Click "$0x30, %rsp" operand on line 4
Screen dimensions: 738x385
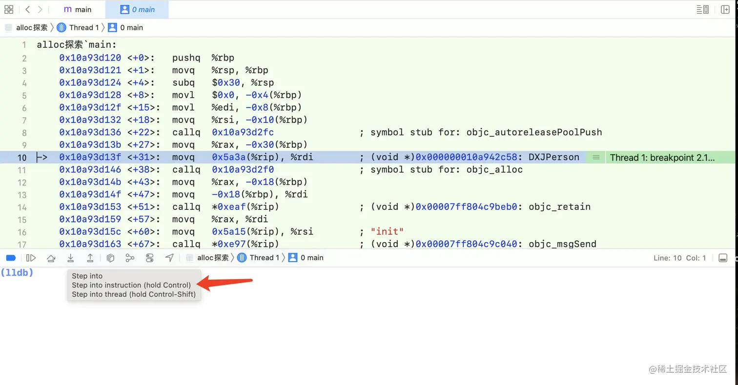tap(243, 82)
